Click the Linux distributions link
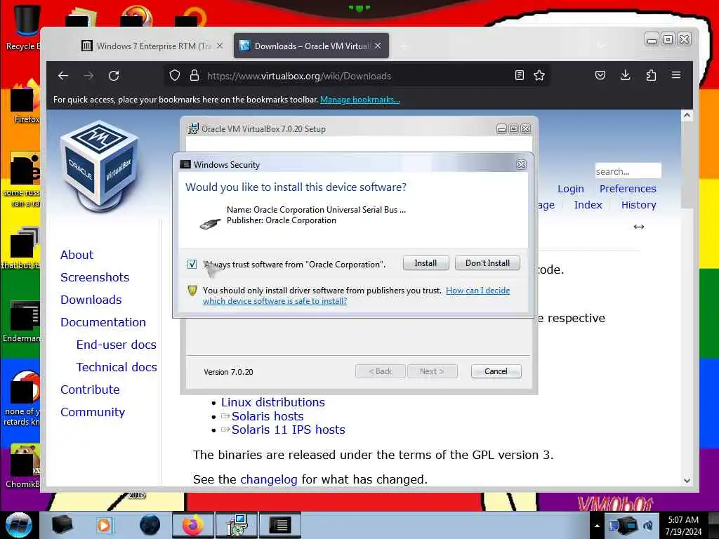This screenshot has width=719, height=539. point(273,402)
